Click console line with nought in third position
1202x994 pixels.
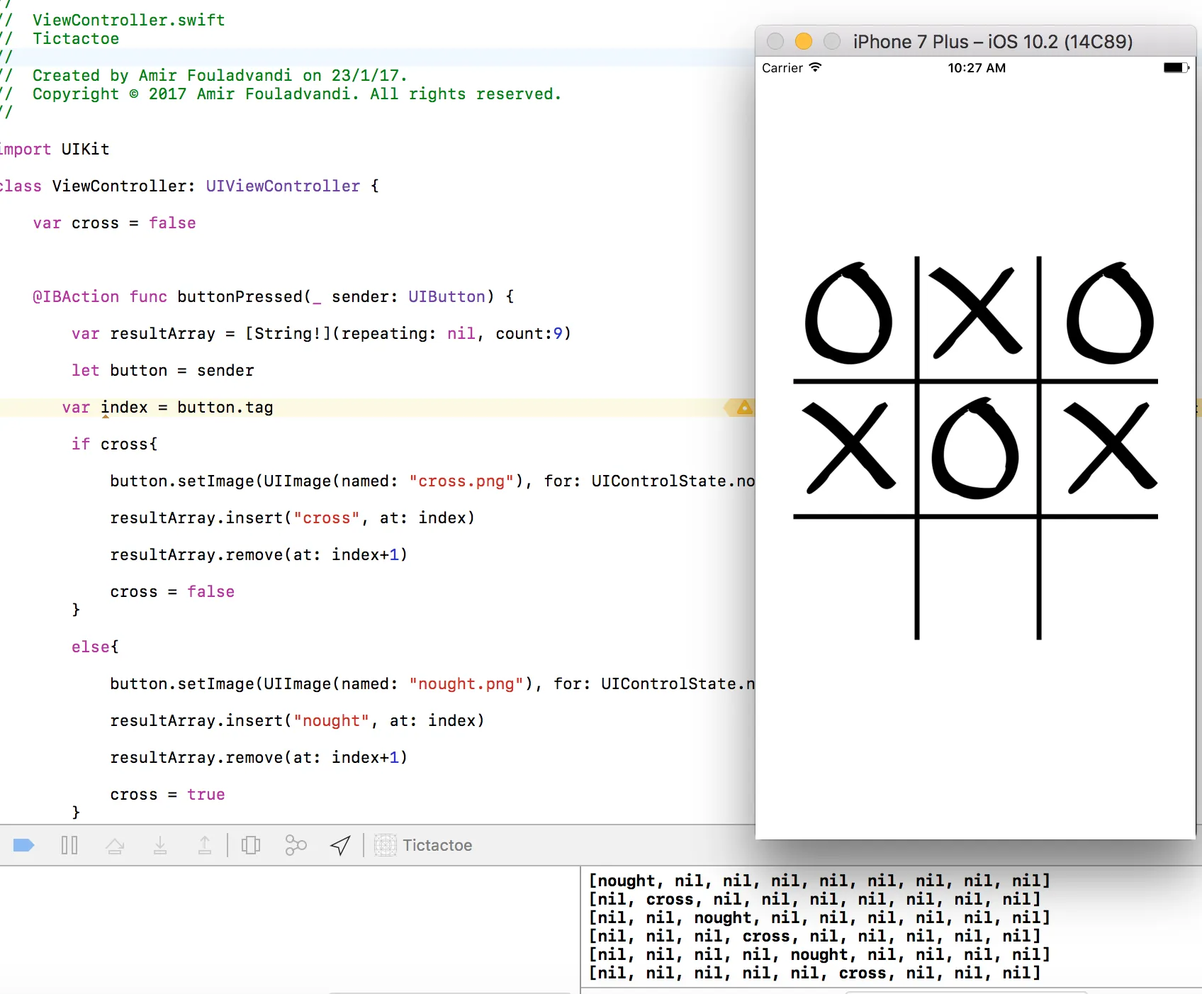pos(819,917)
